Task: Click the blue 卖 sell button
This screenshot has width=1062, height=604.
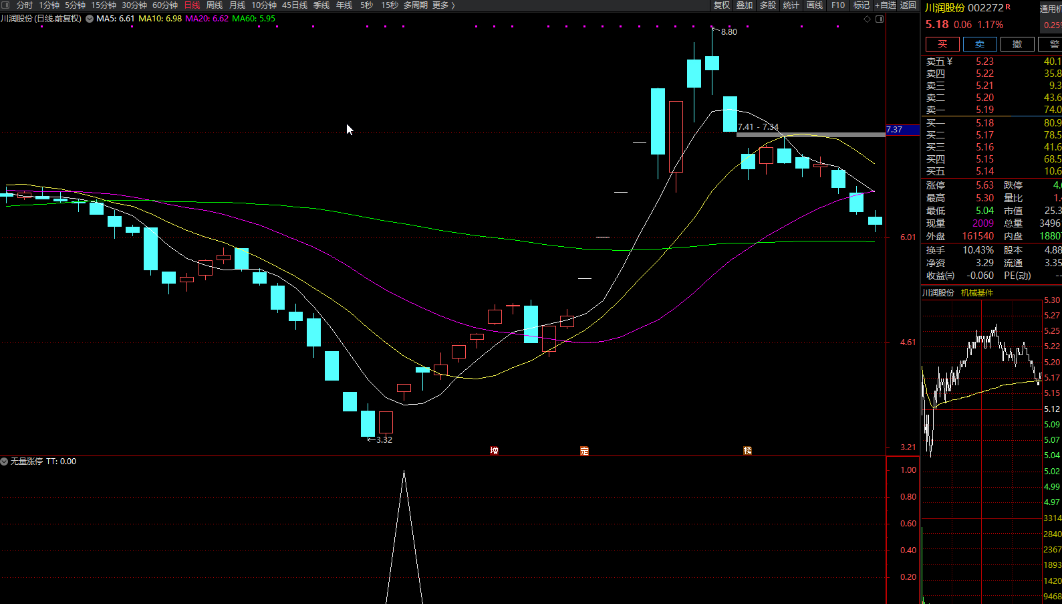Action: pos(980,44)
